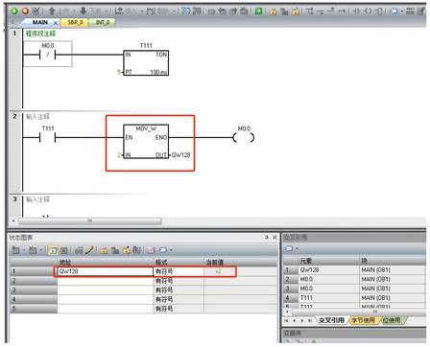
Task: Click the pause status icon
Action: point(197,12)
